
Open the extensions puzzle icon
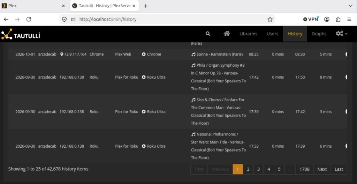(x=338, y=20)
